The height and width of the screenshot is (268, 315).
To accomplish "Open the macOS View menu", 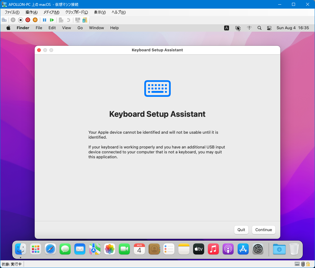I will 67,28.
